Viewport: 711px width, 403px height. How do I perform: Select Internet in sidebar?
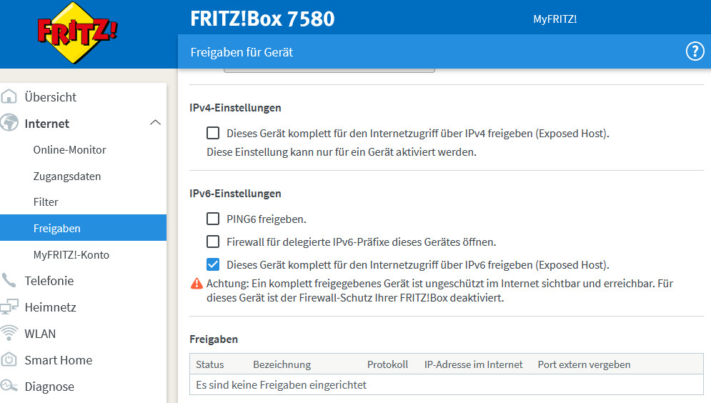(46, 124)
